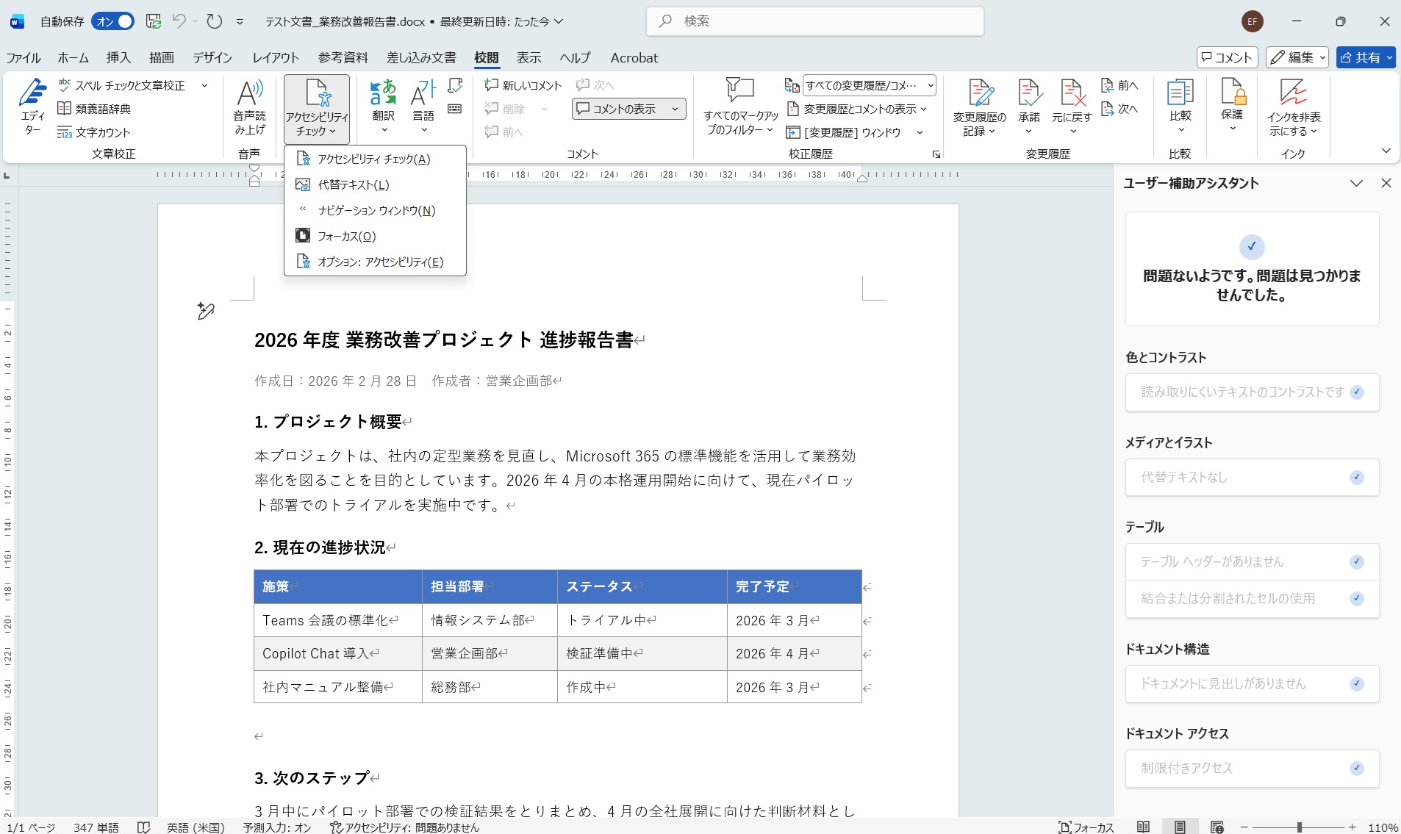This screenshot has width=1401, height=834.
Task: Collapse the ユーザー補助アシスタント section chevron
Action: tap(1356, 183)
